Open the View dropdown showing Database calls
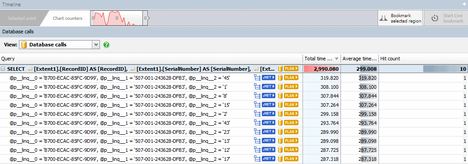468x164 pixels. [59, 45]
